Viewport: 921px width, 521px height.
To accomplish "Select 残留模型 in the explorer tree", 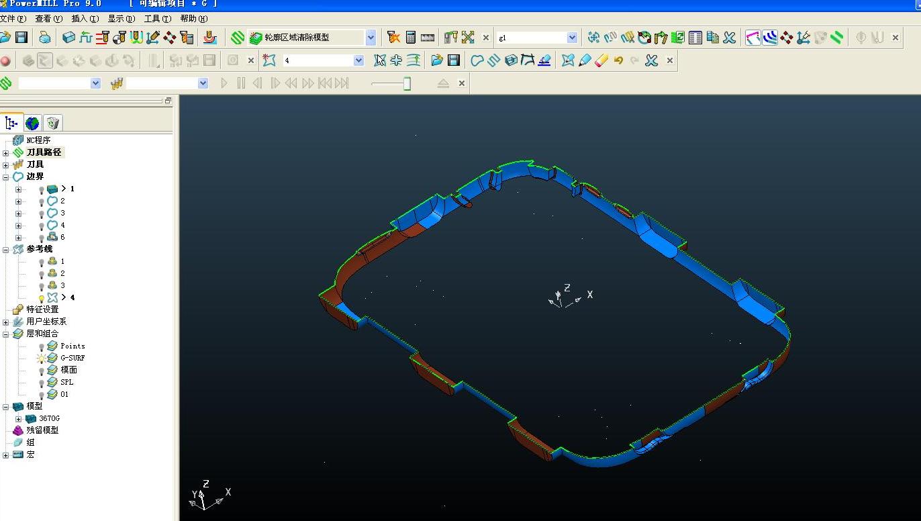I will tap(42, 430).
